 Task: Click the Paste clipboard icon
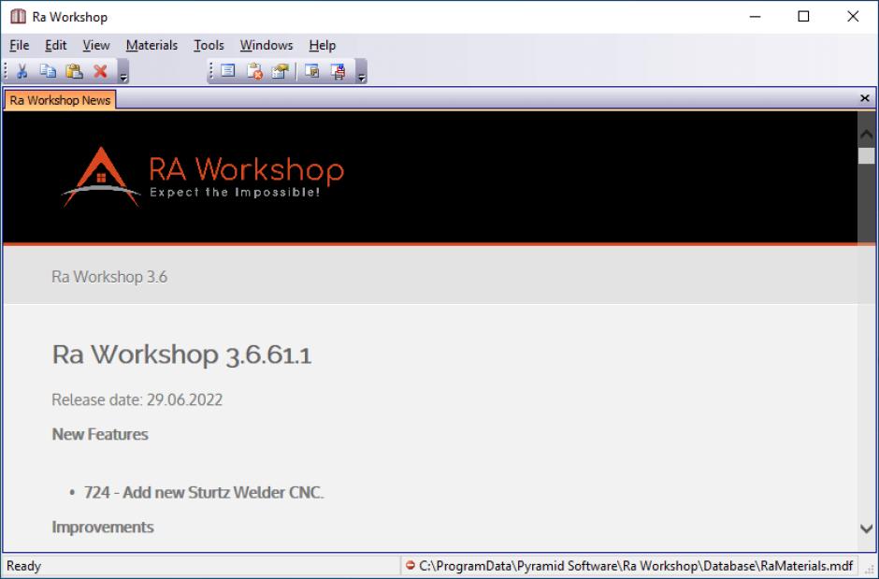tap(74, 71)
